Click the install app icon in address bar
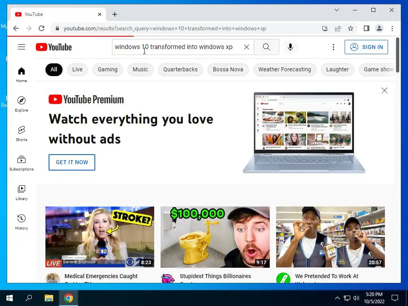The image size is (408, 306). [325, 28]
